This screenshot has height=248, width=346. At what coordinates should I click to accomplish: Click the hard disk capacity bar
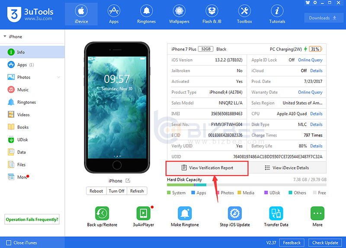247,185
